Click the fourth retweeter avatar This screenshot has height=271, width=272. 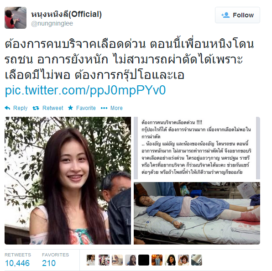(x=131, y=260)
